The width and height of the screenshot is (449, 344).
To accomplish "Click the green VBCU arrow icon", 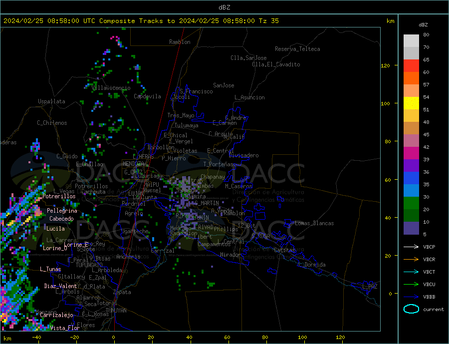I will pos(411,285).
